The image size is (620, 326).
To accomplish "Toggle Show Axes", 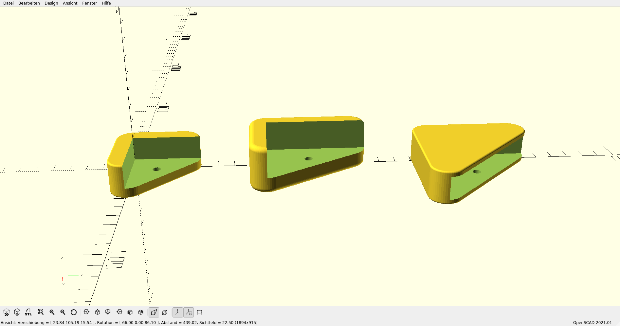I will click(178, 312).
